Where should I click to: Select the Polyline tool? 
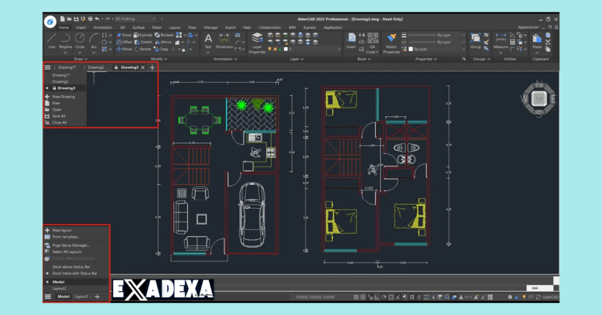pos(65,41)
